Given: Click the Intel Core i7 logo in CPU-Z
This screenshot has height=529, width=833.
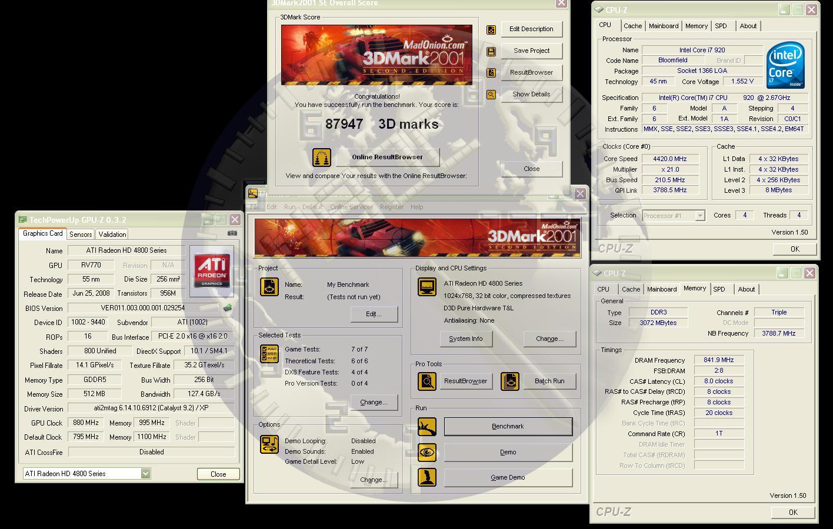Looking at the screenshot, I should tap(786, 65).
